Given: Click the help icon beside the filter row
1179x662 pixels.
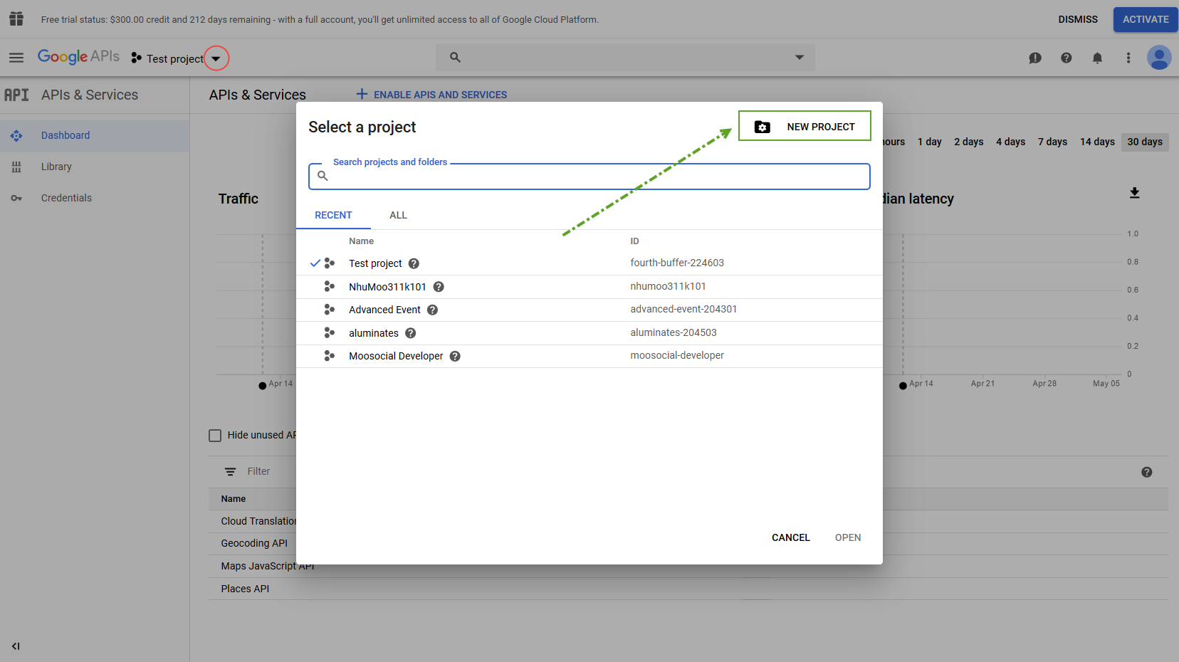Looking at the screenshot, I should click(x=1147, y=472).
